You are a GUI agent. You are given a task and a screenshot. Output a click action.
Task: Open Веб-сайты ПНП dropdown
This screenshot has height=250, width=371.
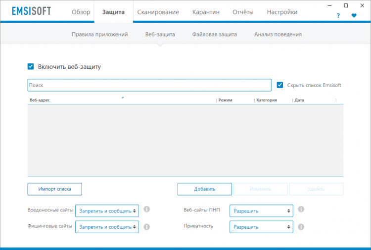261,211
